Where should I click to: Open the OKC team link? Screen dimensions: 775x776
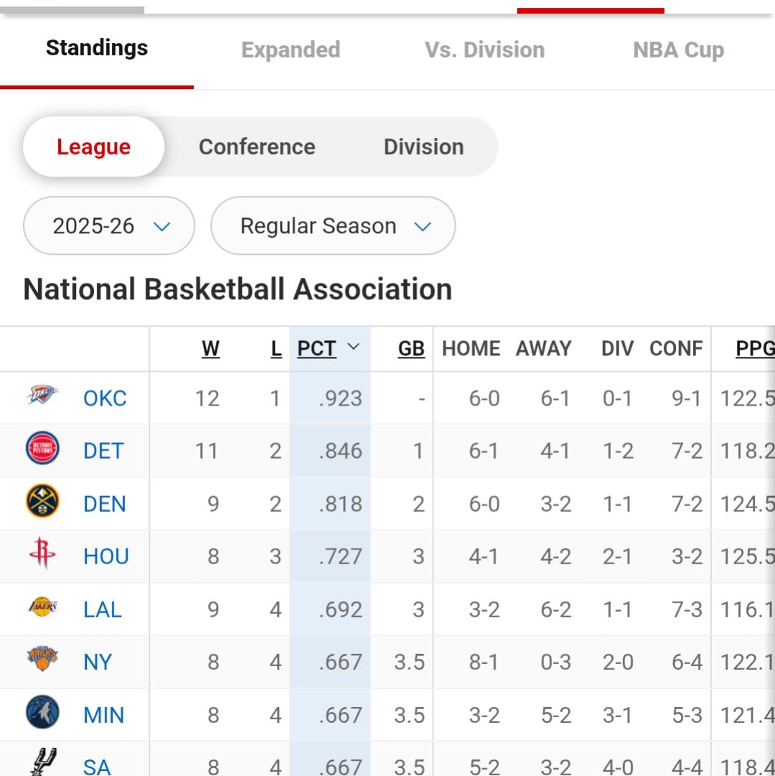tap(105, 398)
